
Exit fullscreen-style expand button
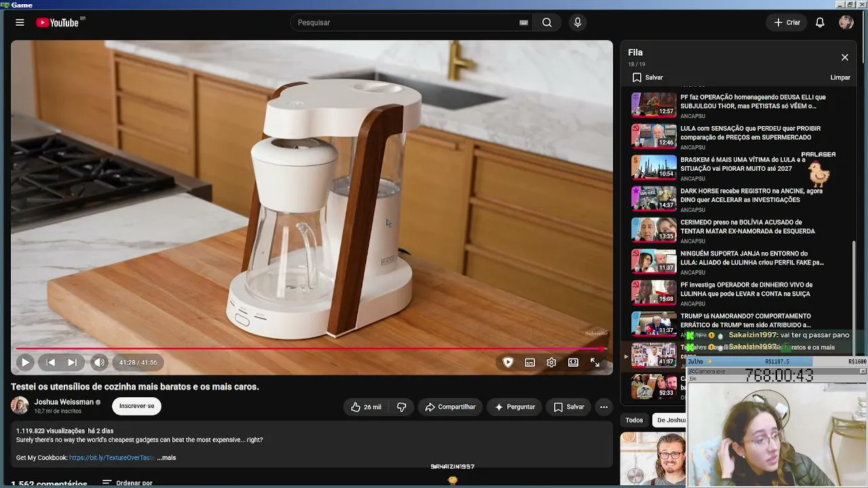coord(595,363)
